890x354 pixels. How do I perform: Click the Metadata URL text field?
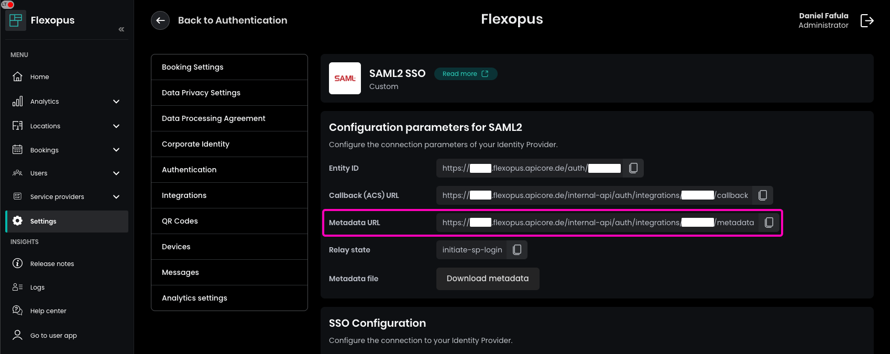tap(597, 223)
